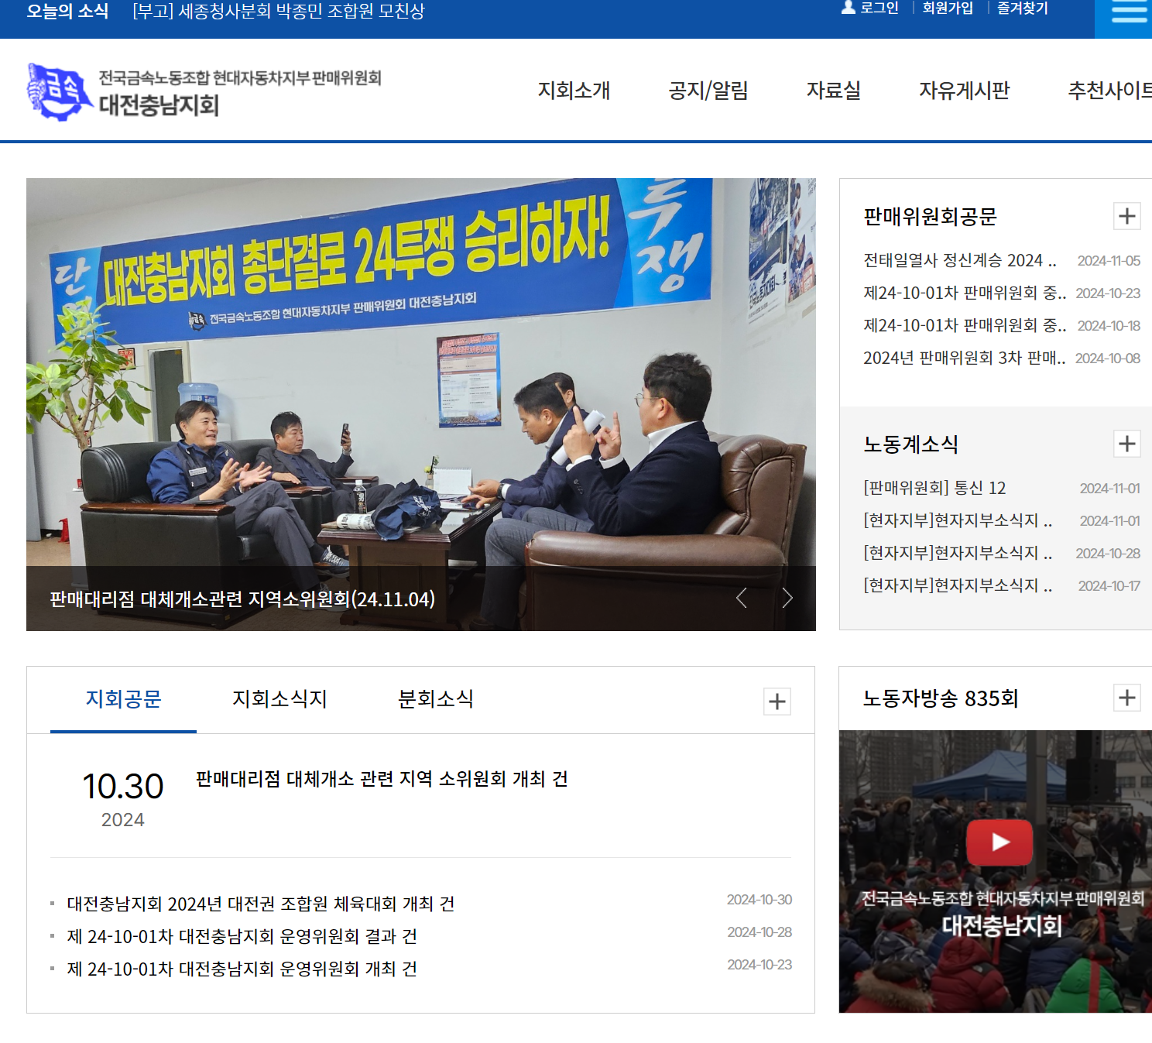Open 전태일열사 정신계승 2024 post

[960, 261]
